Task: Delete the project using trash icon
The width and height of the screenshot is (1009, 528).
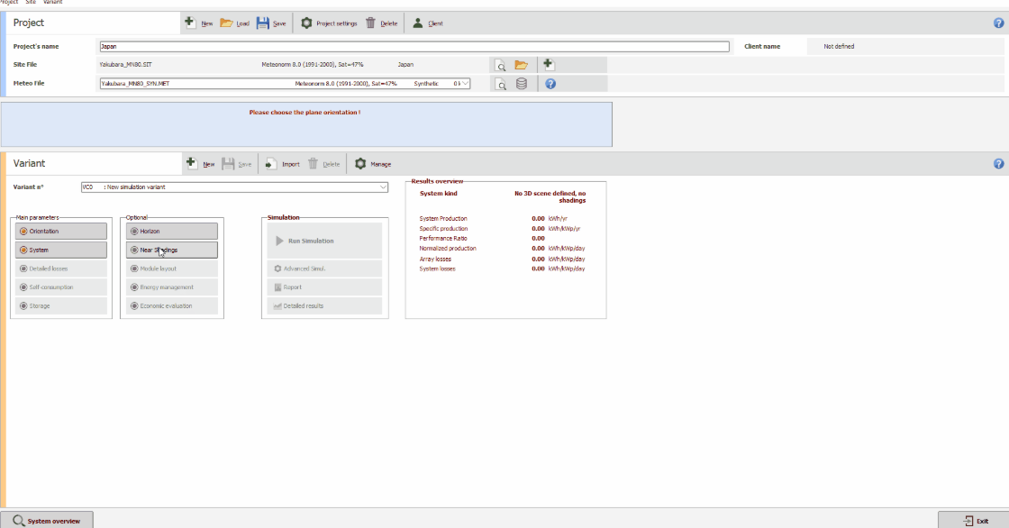Action: [381, 23]
